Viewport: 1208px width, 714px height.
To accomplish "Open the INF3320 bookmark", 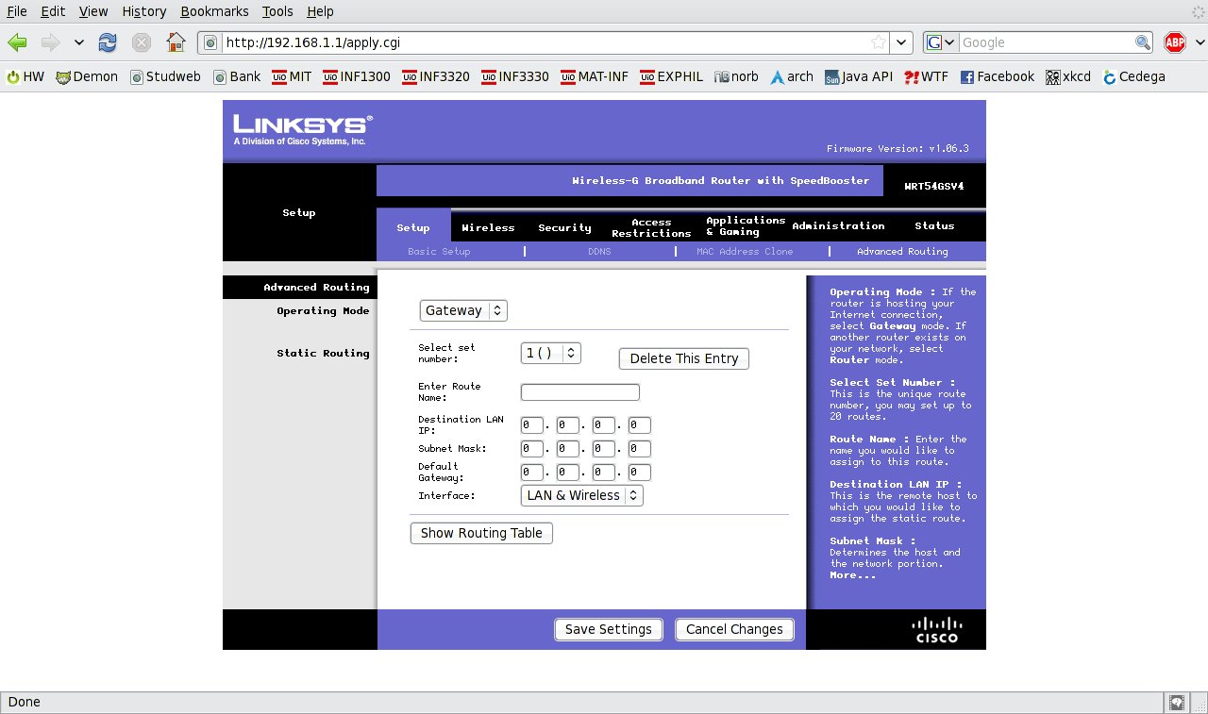I will pos(435,76).
